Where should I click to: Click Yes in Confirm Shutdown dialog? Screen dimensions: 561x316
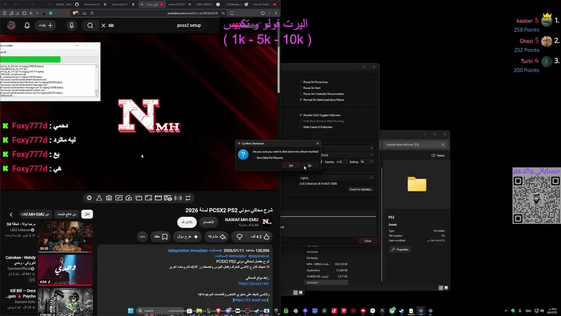coord(291,165)
